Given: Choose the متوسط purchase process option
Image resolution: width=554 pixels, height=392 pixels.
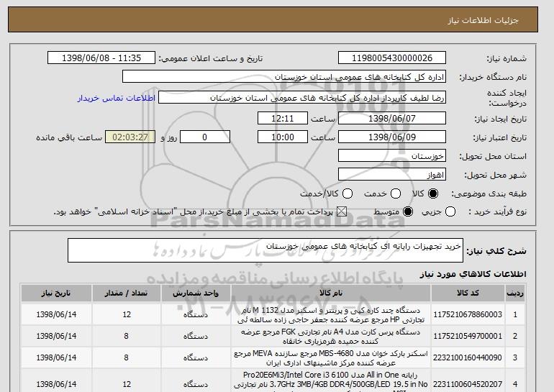Looking at the screenshot, I should point(408,212).
